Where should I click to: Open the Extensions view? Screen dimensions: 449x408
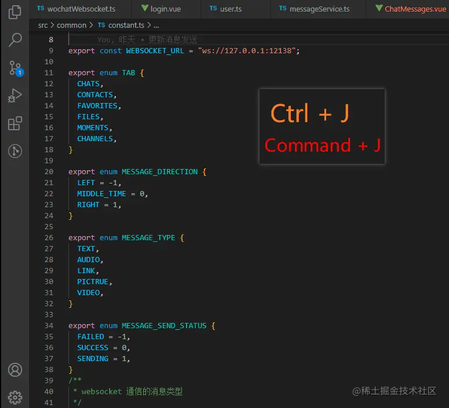click(15, 123)
